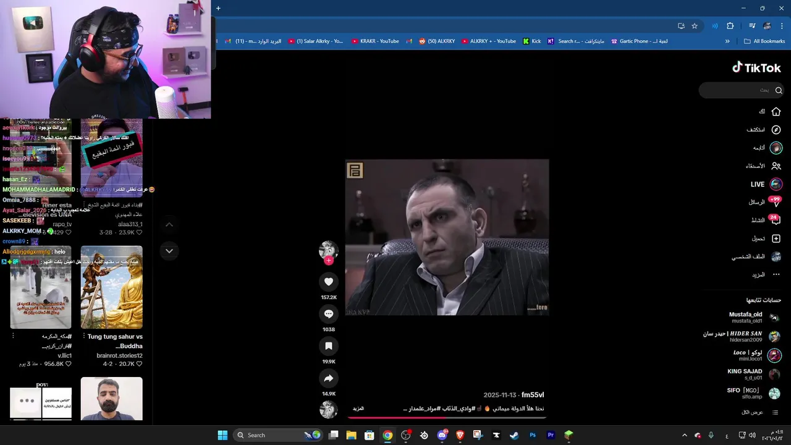Screen dimensions: 791x445
Task: Open the Friends icon in TikTok sidebar
Action: click(776, 166)
